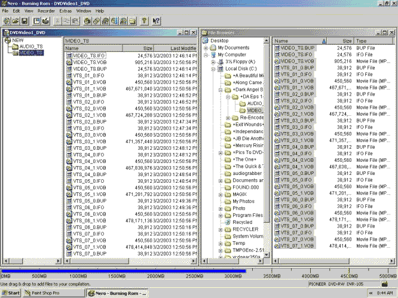Click the blue disc capacity usage bar

click(124, 271)
